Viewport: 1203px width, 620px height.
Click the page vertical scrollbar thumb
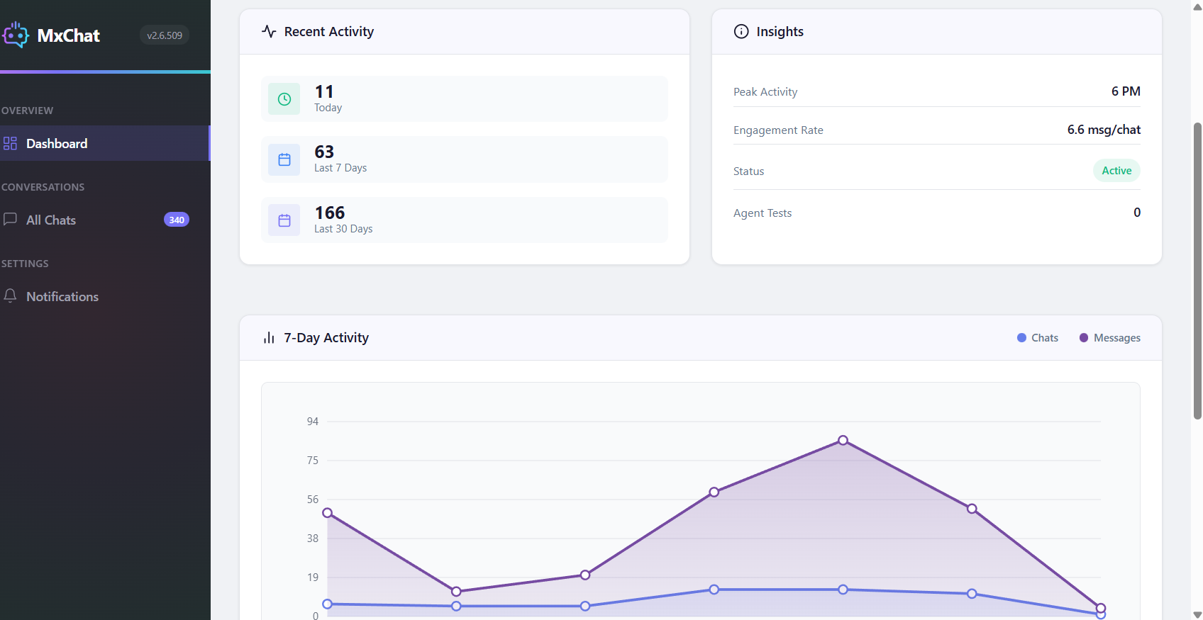pos(1197,269)
